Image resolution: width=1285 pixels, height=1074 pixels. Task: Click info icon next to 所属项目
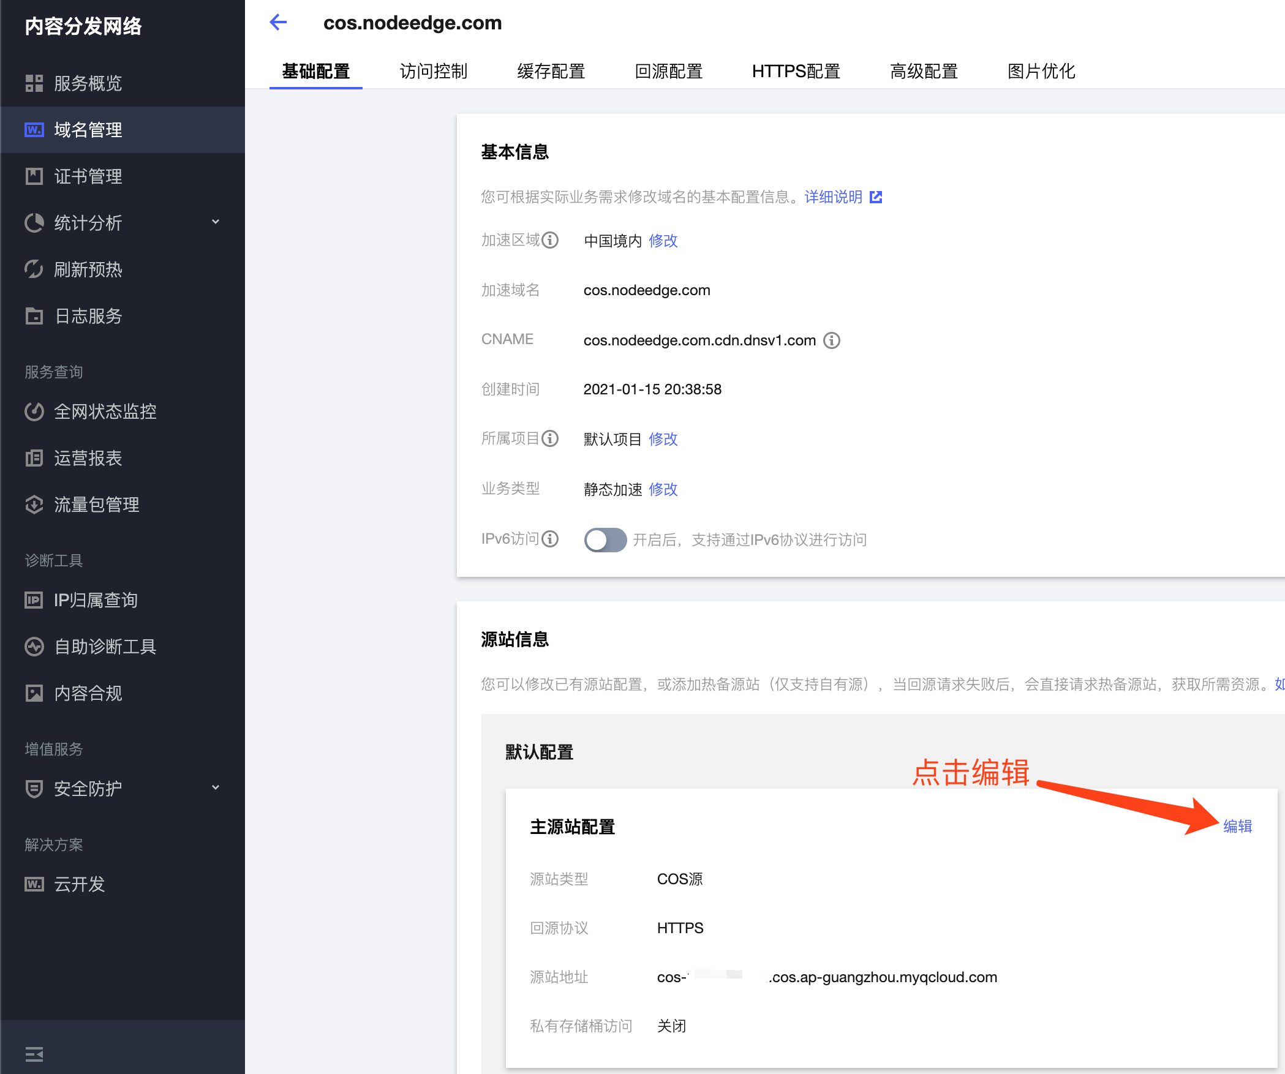point(551,438)
